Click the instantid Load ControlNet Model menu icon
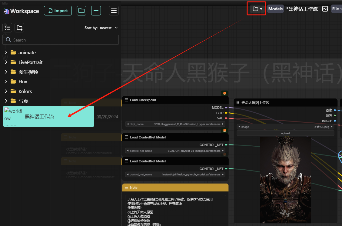 tap(126, 161)
